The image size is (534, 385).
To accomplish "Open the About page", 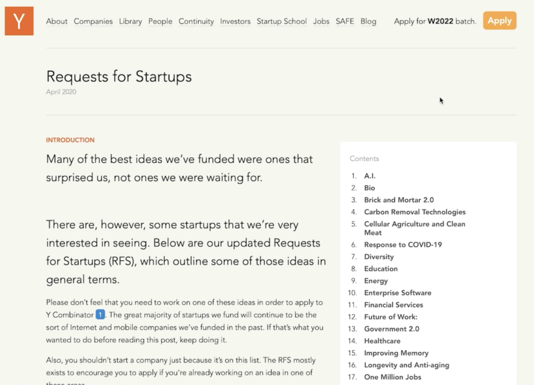I will [x=56, y=21].
